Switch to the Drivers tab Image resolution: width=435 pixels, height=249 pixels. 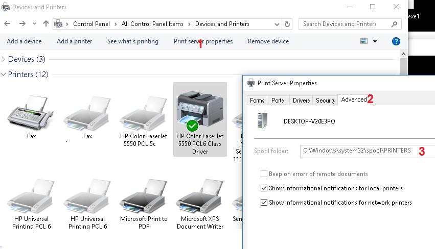pos(301,101)
